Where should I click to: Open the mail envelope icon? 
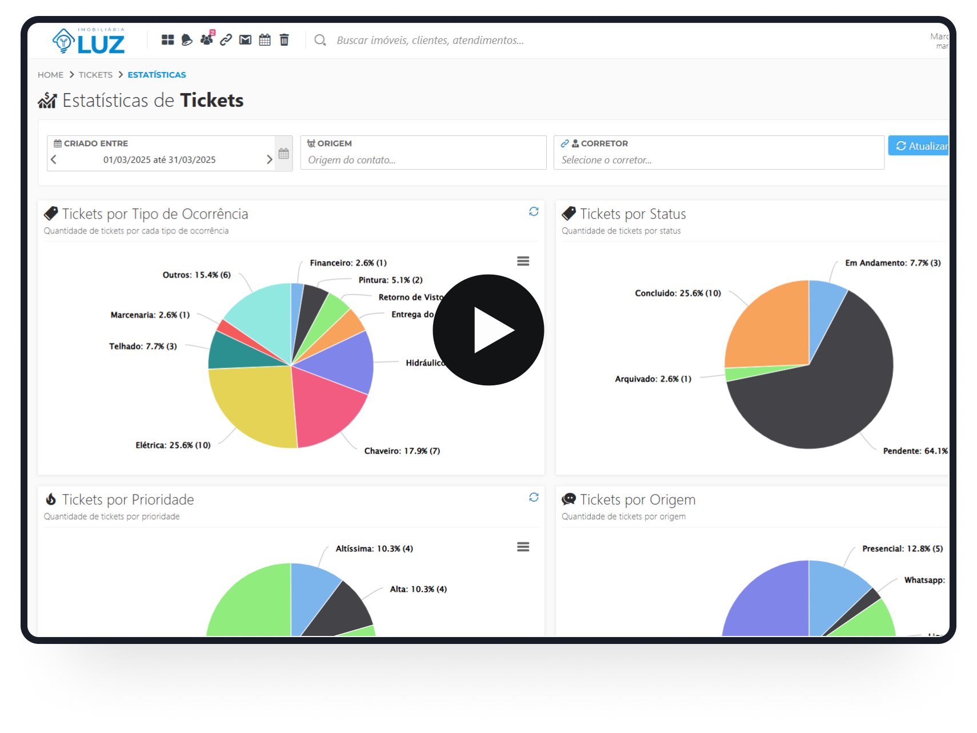tap(245, 40)
